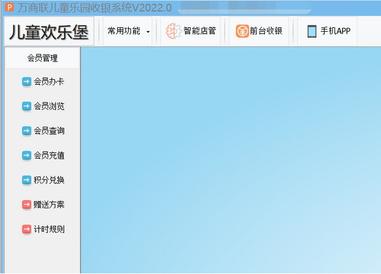Click the orange cashier icon of 前台收银
Viewport: 381px width, 274px height.
pos(242,31)
